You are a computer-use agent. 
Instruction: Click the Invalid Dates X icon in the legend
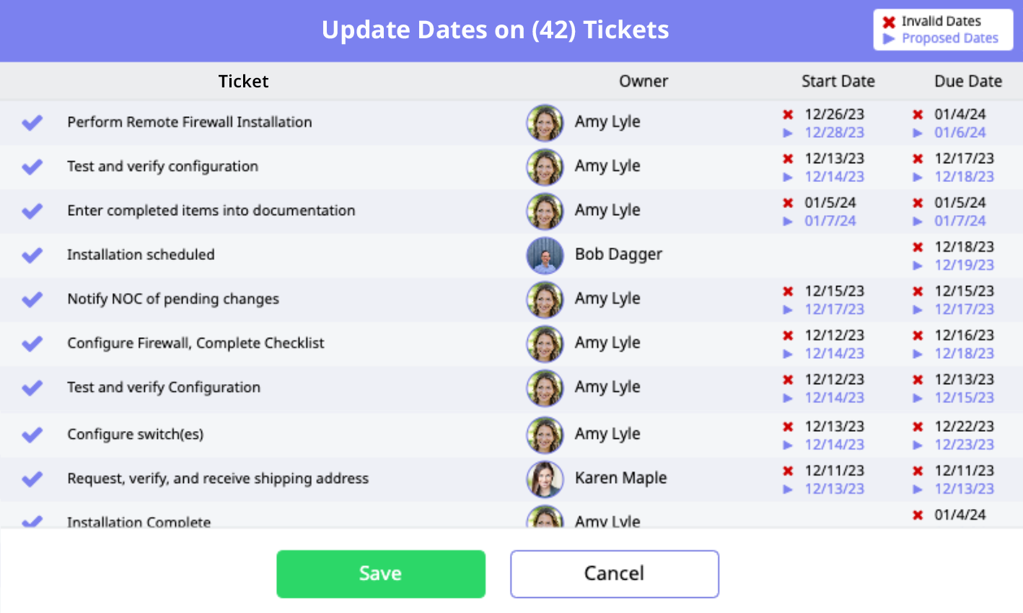click(887, 21)
